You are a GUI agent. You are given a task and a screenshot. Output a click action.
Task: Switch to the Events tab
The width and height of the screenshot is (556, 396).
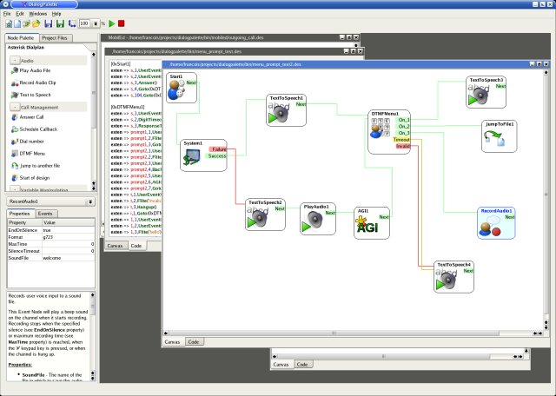pos(47,213)
